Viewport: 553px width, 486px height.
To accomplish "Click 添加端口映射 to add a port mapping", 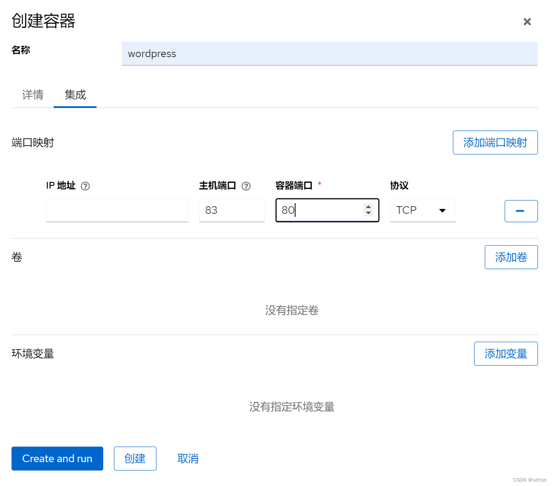I will (x=495, y=143).
